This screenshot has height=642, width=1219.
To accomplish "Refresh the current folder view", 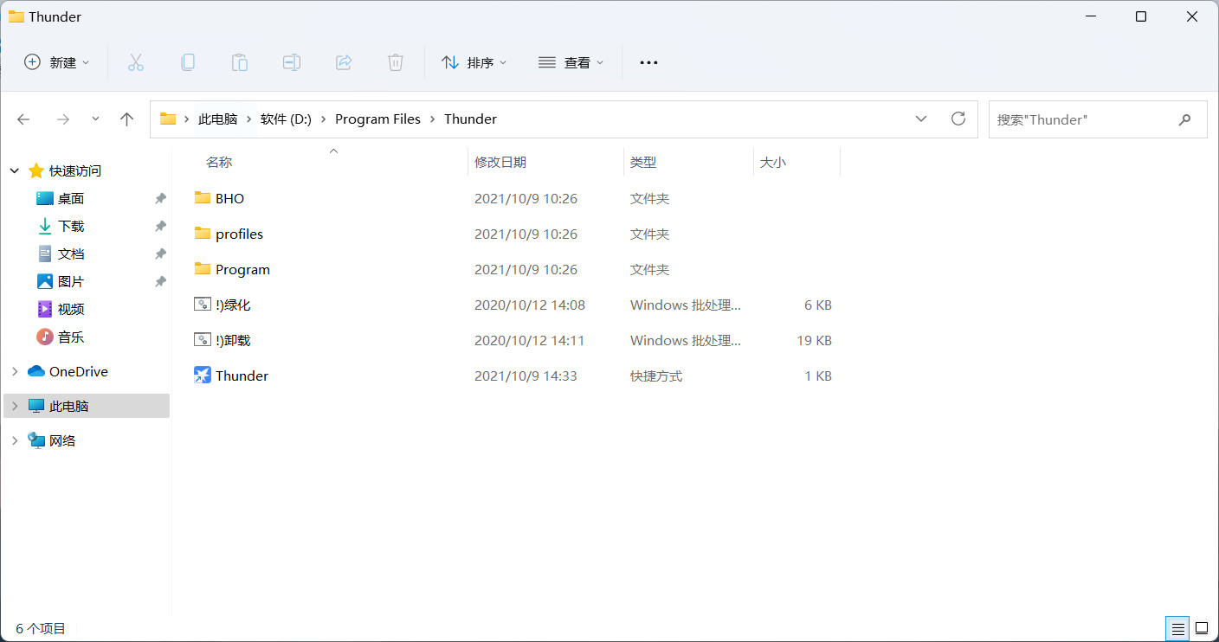I will click(958, 119).
